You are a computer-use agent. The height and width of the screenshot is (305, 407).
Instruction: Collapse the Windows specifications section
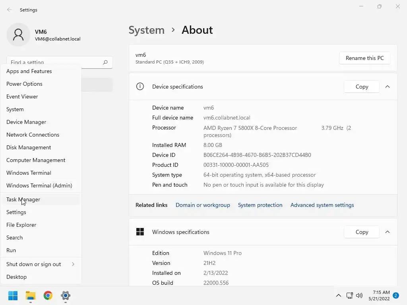point(388,232)
